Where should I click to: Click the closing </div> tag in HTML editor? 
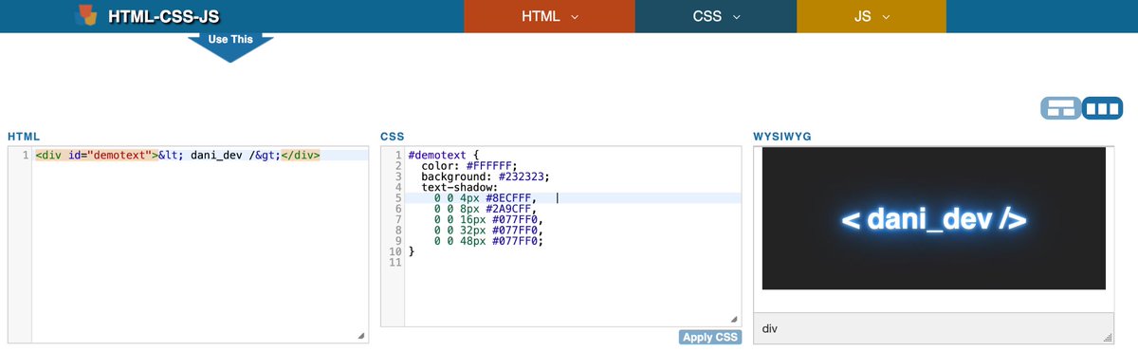point(301,155)
